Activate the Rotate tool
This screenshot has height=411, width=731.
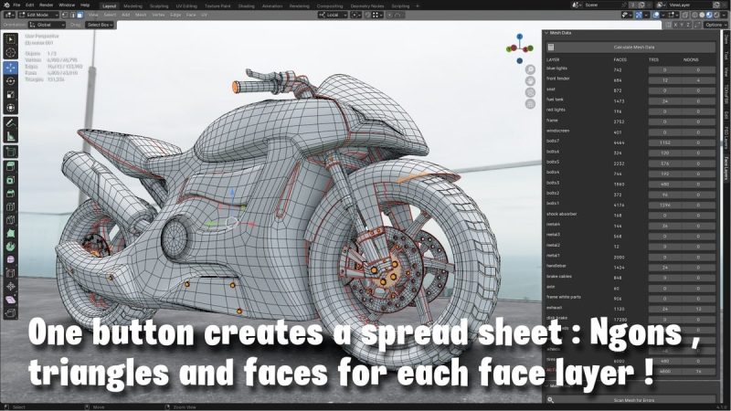10,79
